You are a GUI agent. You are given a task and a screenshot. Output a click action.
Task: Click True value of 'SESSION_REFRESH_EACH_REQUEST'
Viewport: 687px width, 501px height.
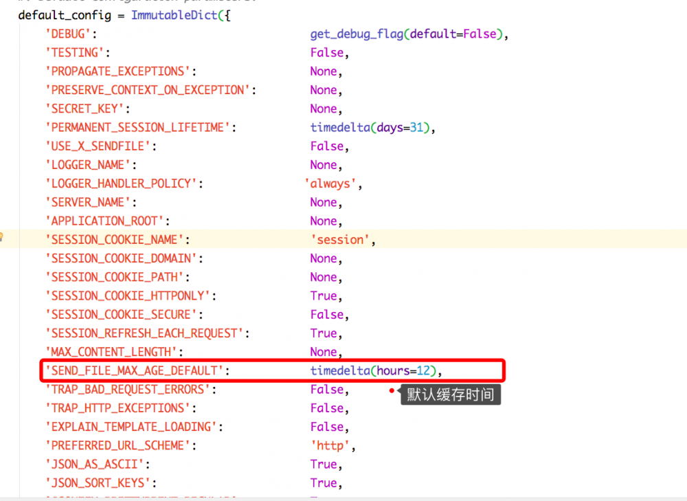click(x=324, y=333)
